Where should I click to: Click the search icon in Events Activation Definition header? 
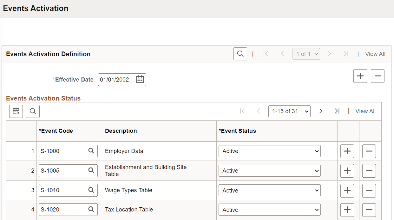pyautogui.click(x=240, y=54)
